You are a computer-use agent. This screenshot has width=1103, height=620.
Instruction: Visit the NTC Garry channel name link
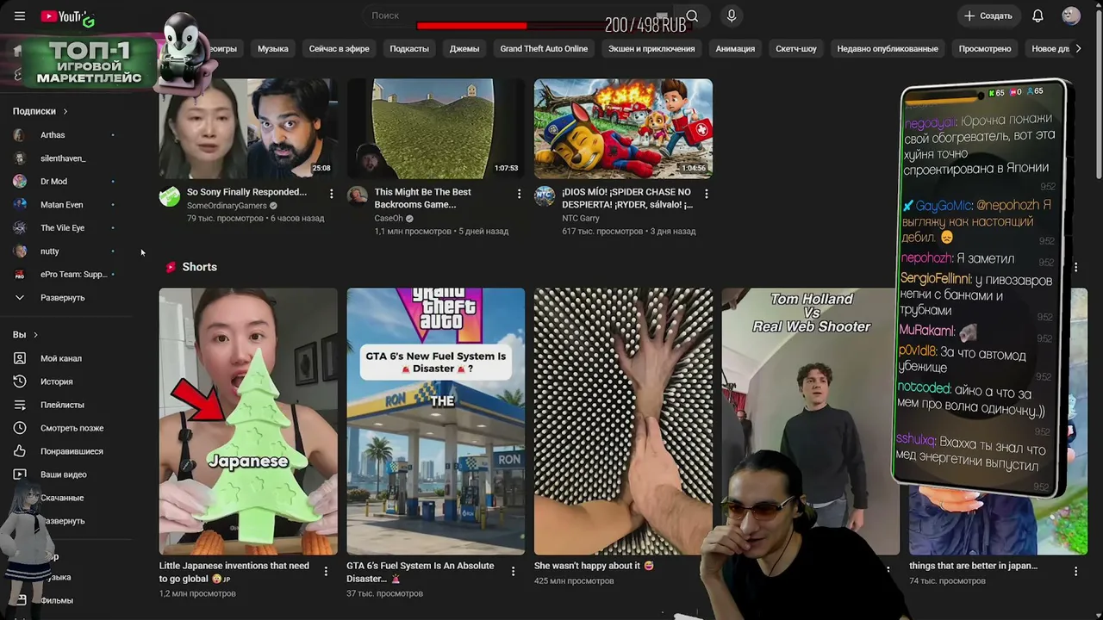[x=581, y=219]
